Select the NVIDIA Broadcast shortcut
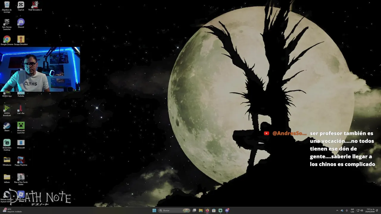The image size is (381, 214). (7, 111)
